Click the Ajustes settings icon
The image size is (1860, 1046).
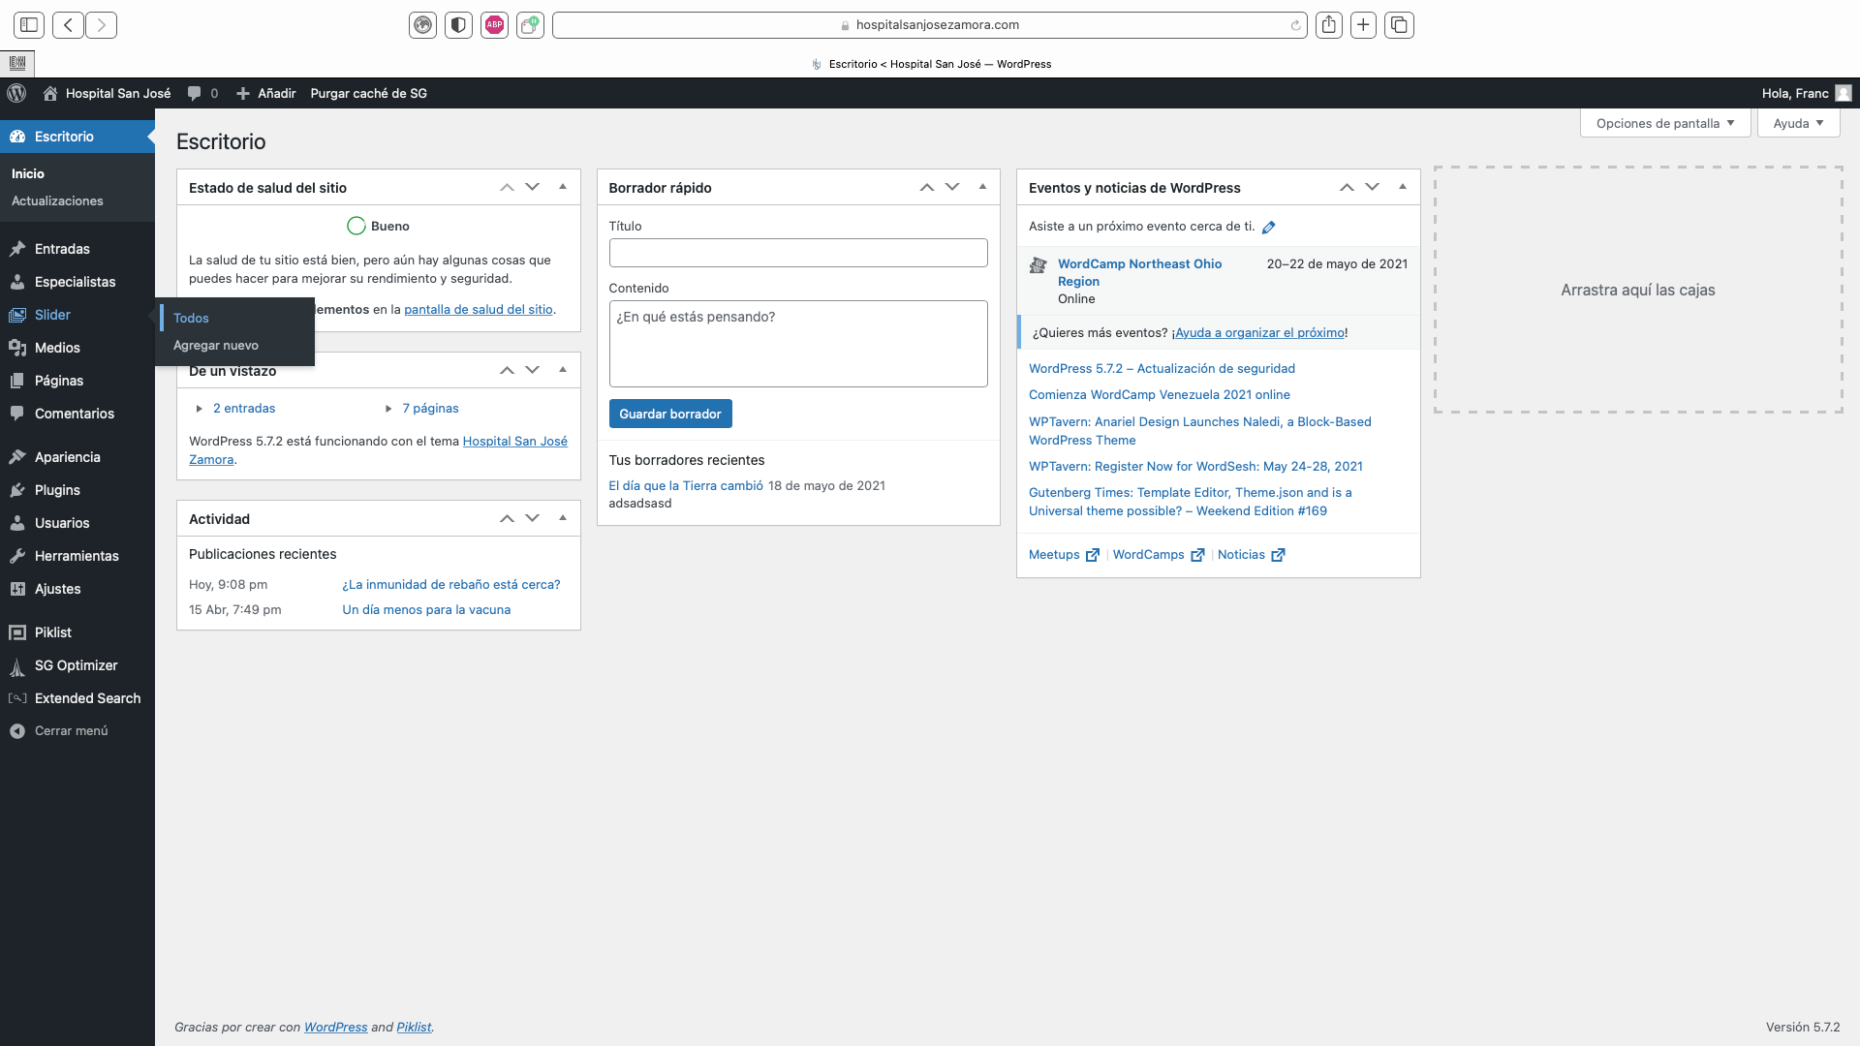coord(17,589)
